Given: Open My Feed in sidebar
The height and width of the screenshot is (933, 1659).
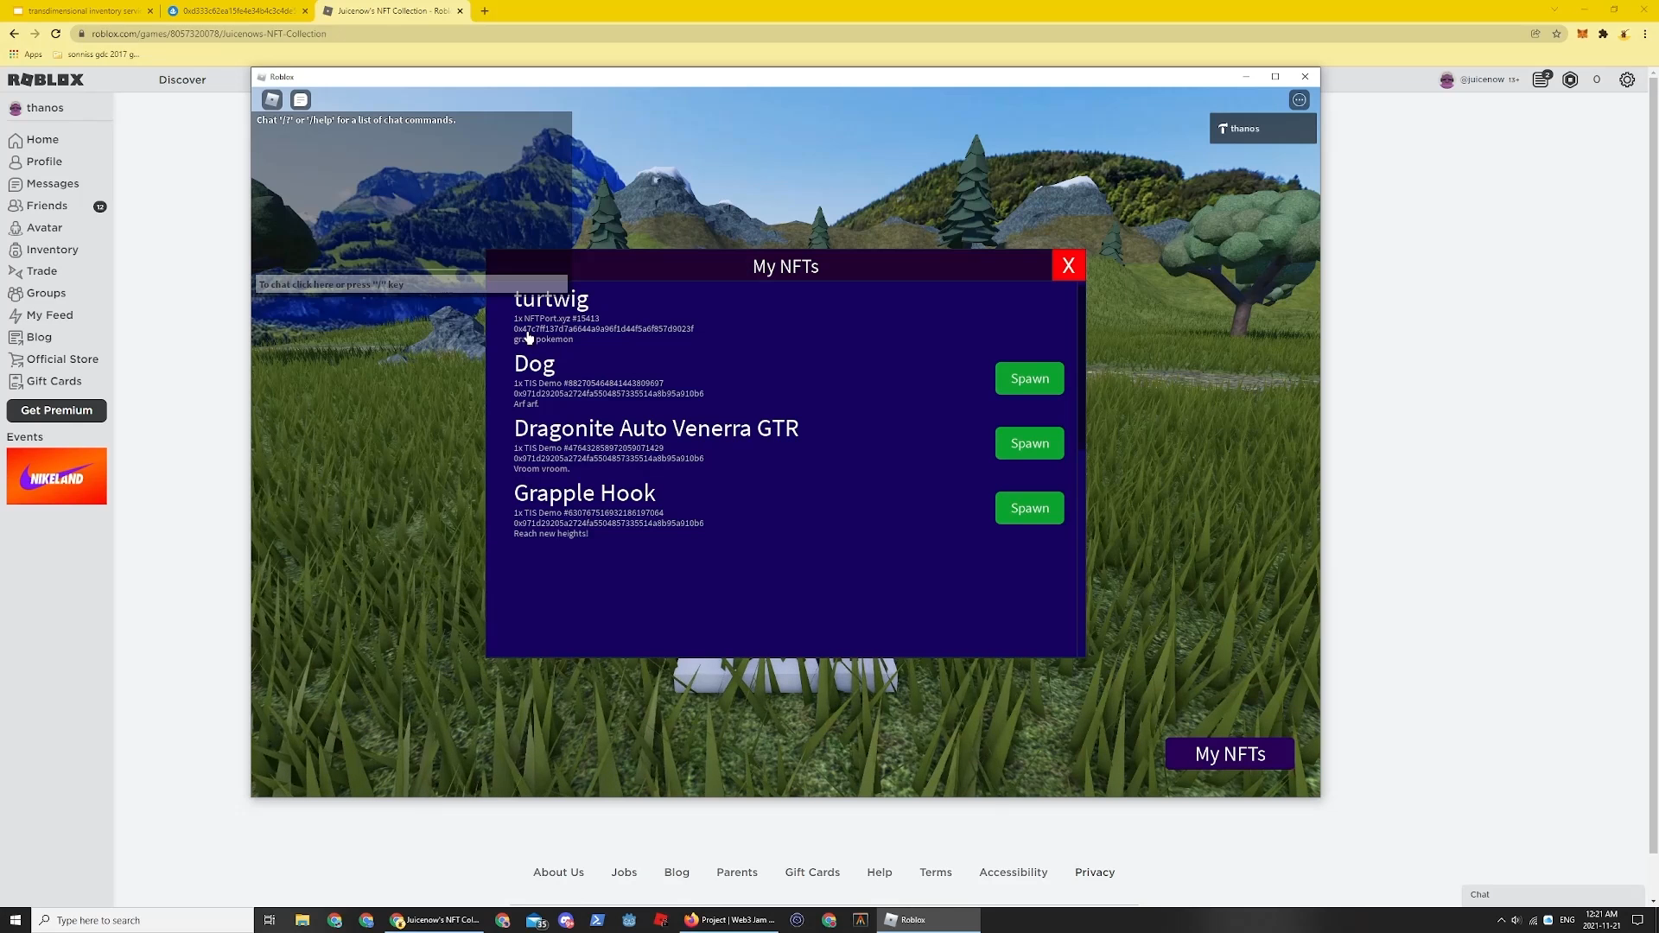Looking at the screenshot, I should (41, 315).
